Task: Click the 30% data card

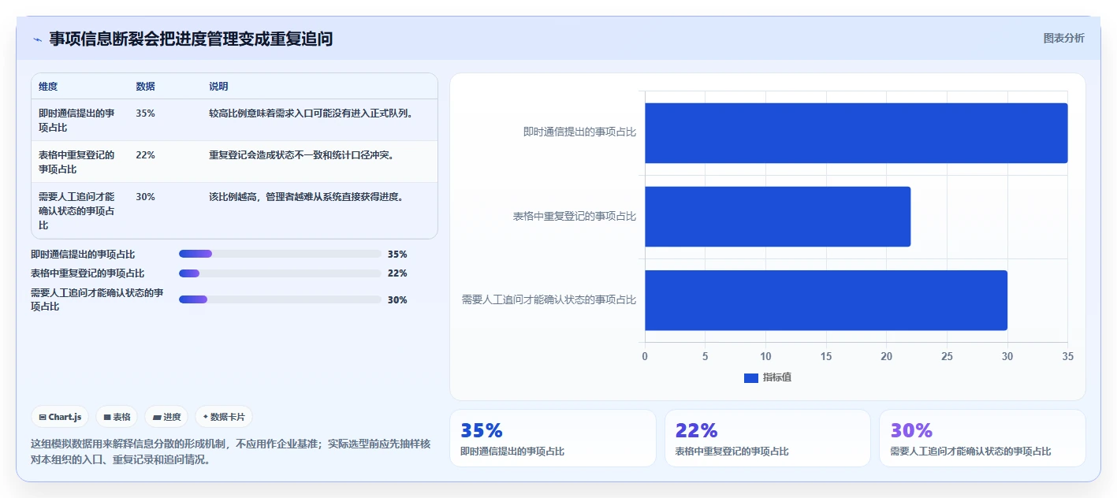Action: click(982, 438)
